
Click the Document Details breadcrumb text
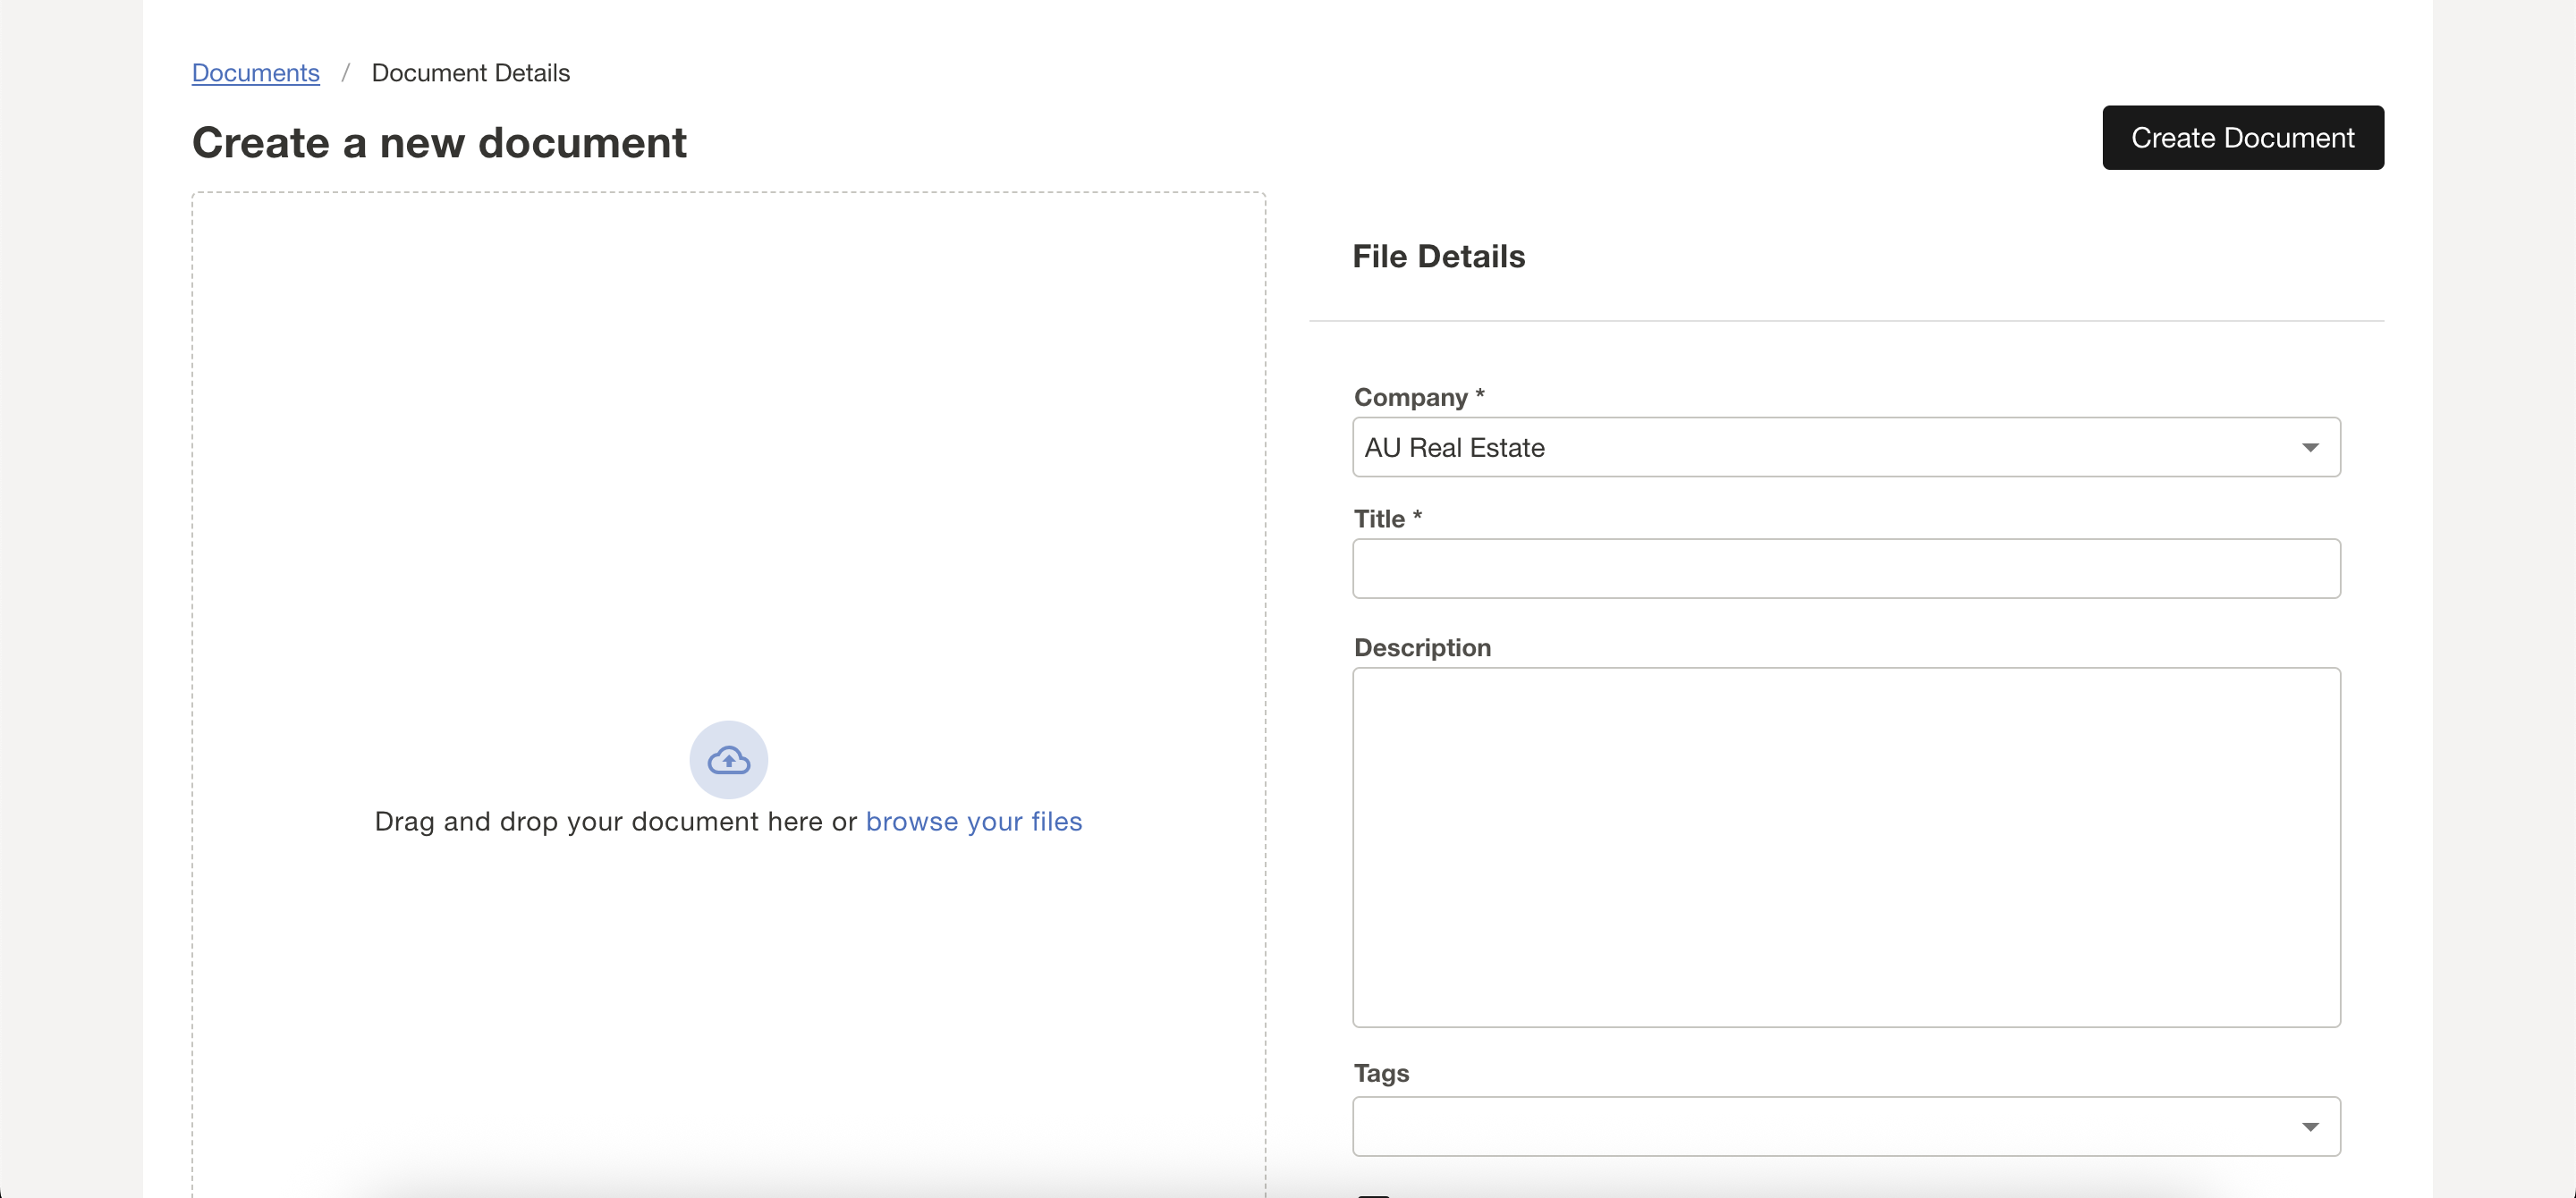point(471,73)
